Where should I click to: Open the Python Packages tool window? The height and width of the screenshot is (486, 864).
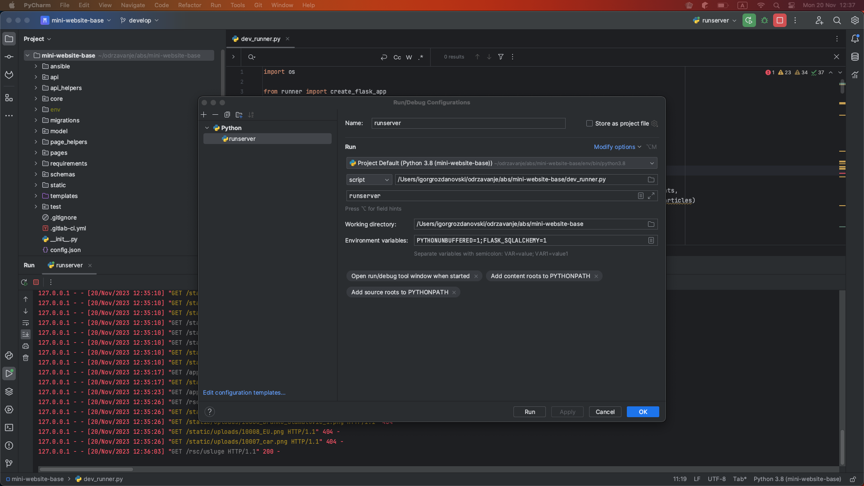click(x=9, y=391)
